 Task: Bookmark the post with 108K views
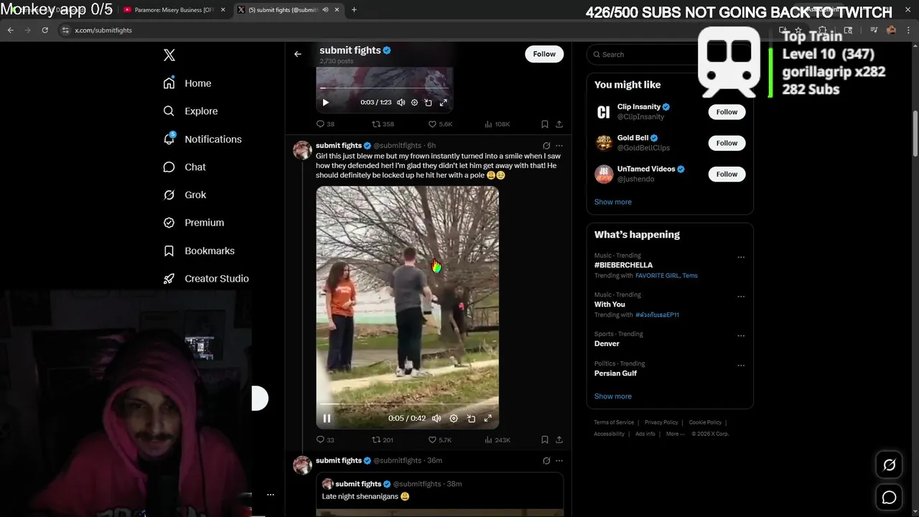click(544, 124)
